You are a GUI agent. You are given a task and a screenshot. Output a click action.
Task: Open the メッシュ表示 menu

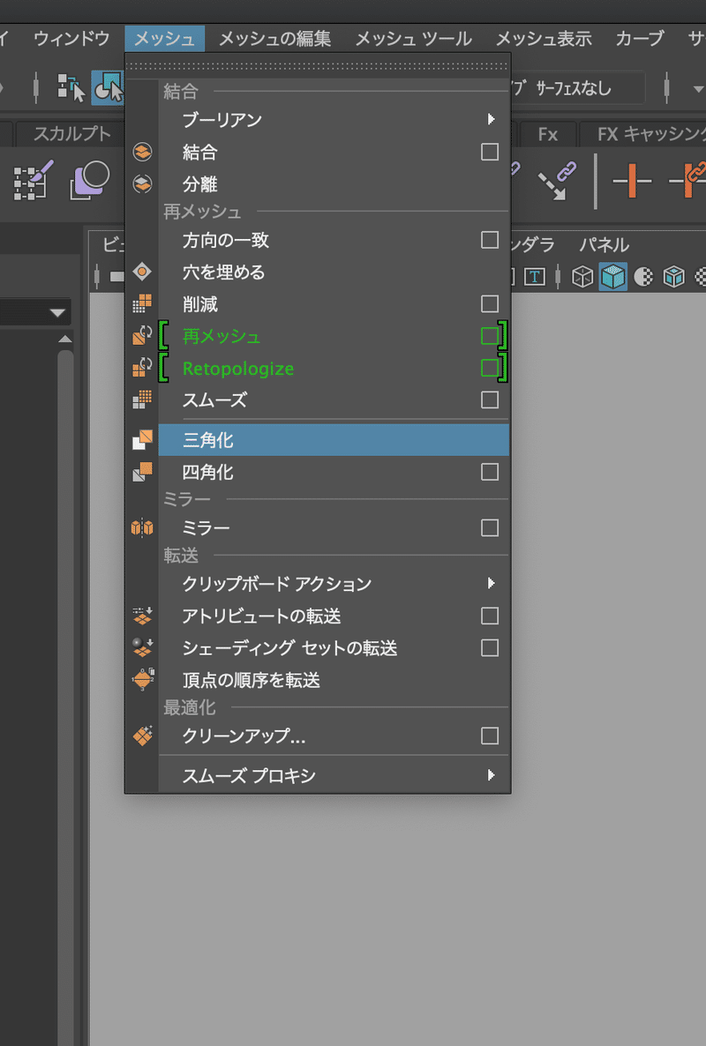tap(544, 39)
